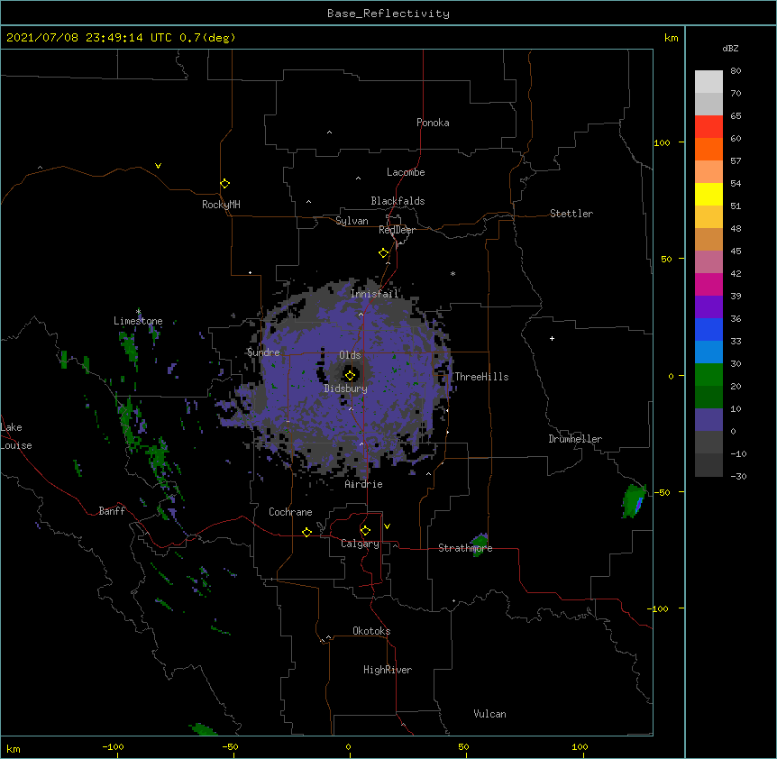777x759 pixels.
Task: Click the Okotoks city label
Action: tap(371, 631)
